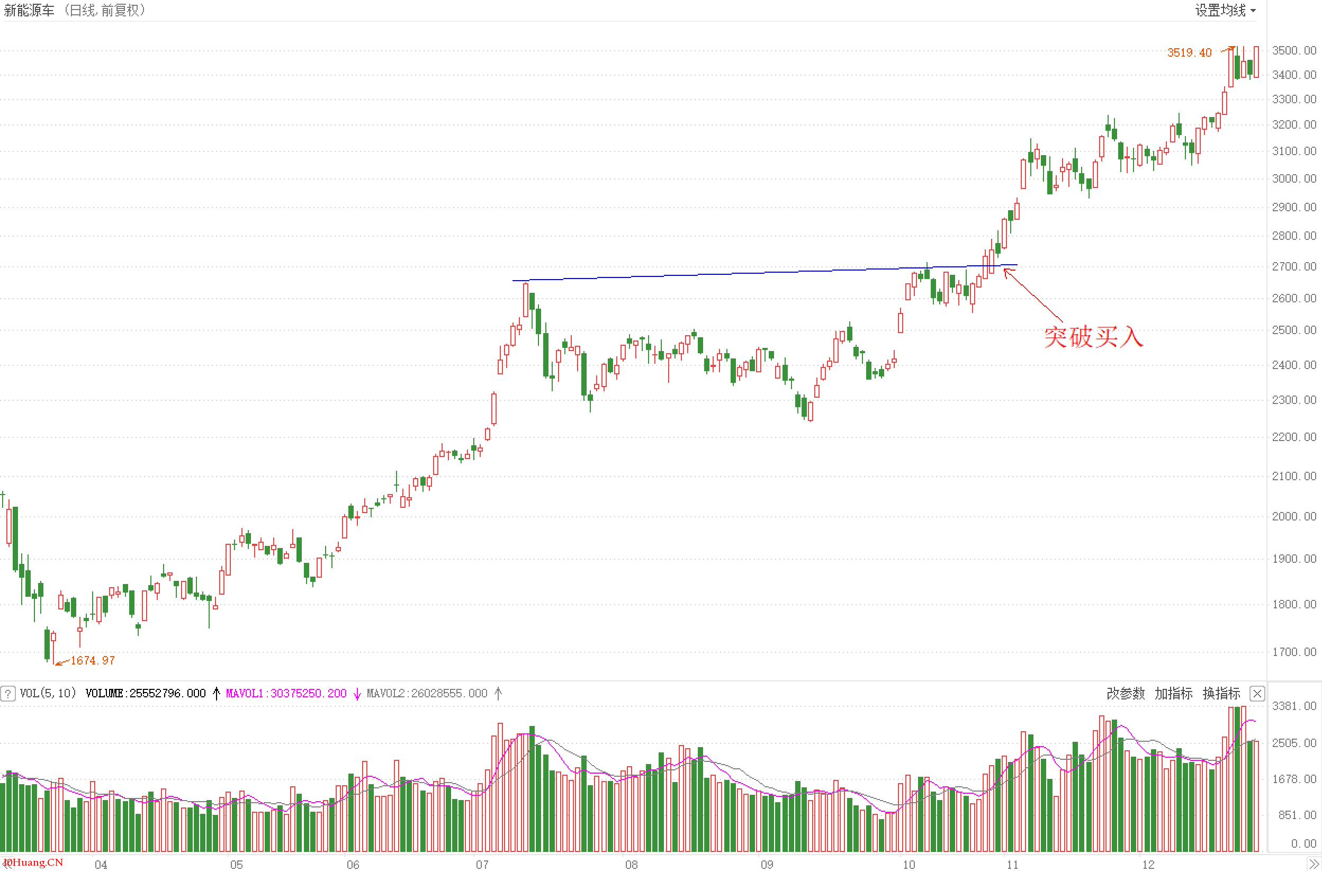Click month 07 on the date axis
1322x871 pixels.
click(482, 864)
